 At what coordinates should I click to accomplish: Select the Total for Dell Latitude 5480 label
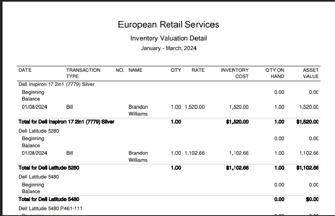(x=49, y=199)
